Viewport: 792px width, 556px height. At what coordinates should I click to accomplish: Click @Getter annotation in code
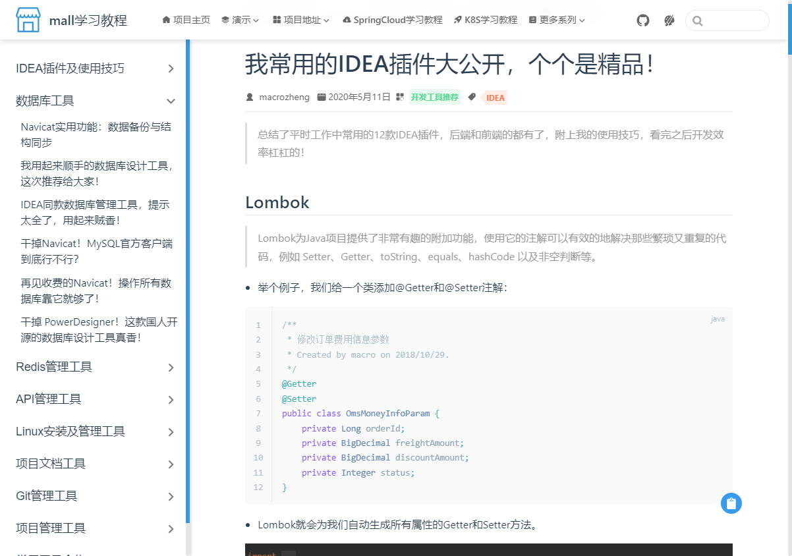click(299, 384)
